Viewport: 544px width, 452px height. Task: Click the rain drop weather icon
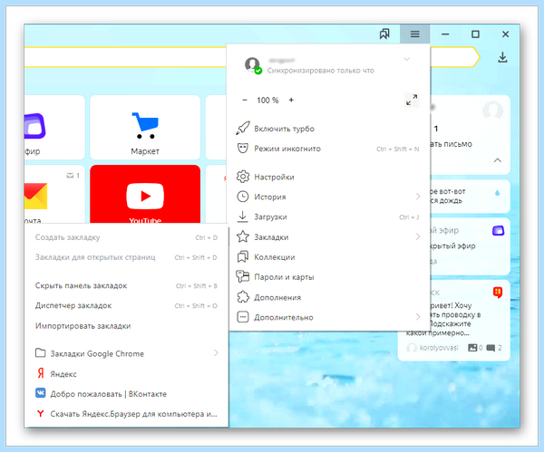(x=497, y=193)
